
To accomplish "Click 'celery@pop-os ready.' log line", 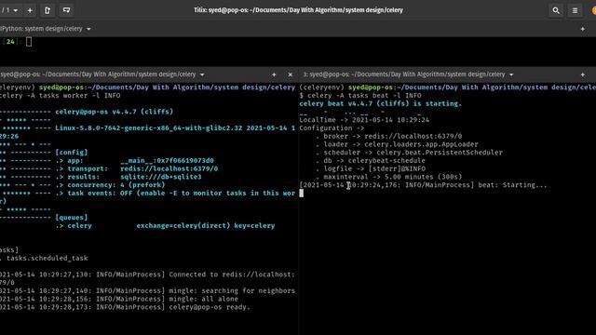I will tap(210, 307).
